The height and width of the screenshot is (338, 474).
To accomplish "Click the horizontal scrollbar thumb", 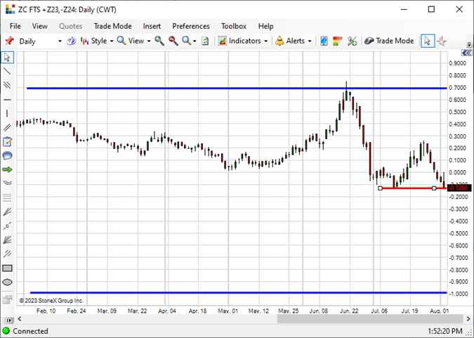I will tap(370, 319).
